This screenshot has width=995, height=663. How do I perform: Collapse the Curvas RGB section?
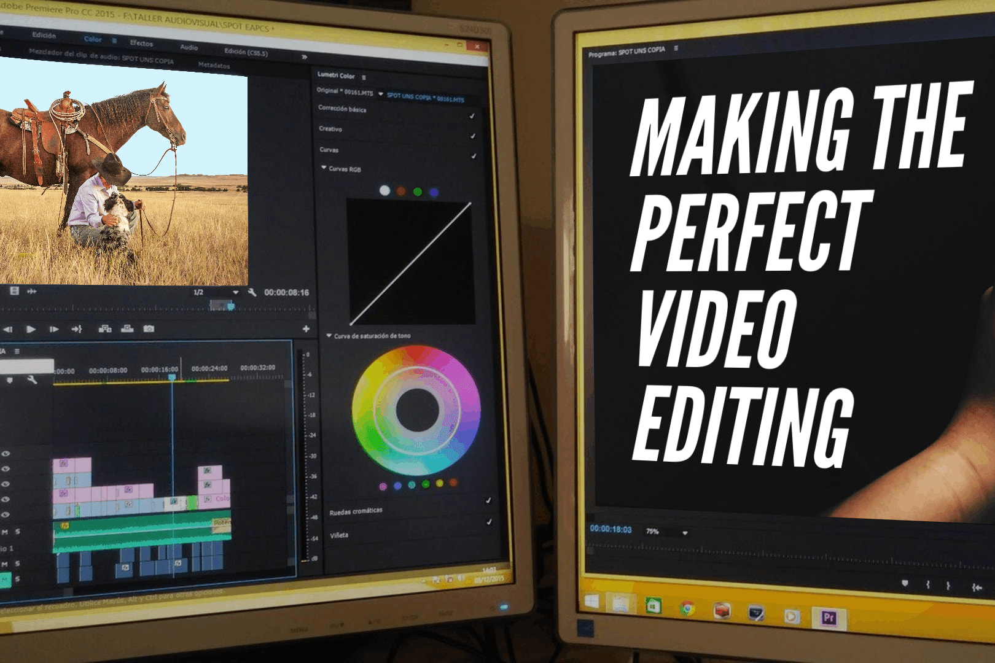pyautogui.click(x=324, y=168)
